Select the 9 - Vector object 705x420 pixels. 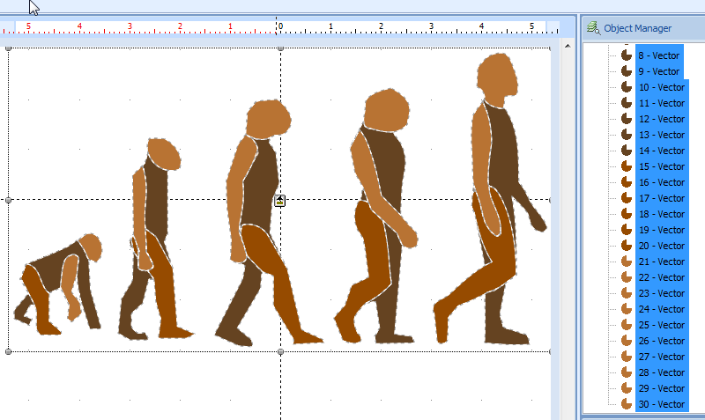(x=659, y=71)
